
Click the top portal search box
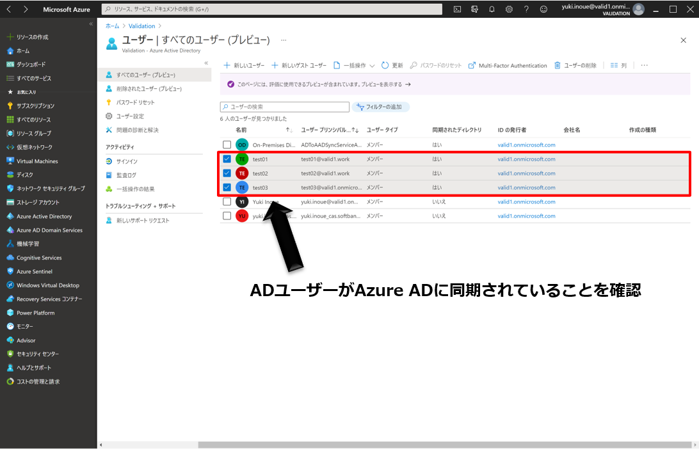click(x=272, y=9)
